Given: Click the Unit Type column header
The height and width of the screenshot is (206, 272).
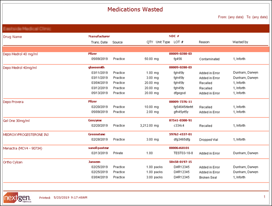Looking at the screenshot, I should (163, 42).
